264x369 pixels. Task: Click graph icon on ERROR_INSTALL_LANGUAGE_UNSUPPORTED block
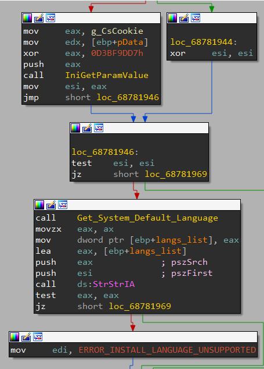[38, 337]
